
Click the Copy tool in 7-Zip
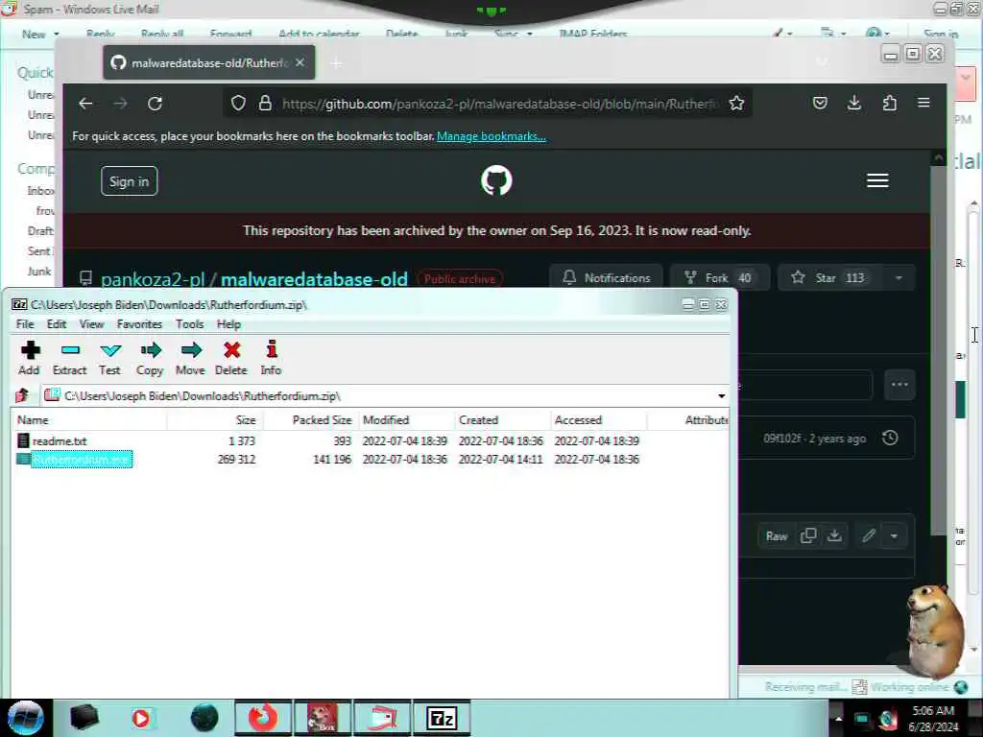150,358
